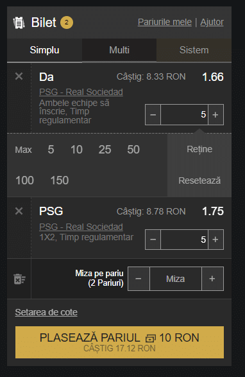Clear all bets with trash icon
The width and height of the screenshot is (245, 377).
click(19, 279)
